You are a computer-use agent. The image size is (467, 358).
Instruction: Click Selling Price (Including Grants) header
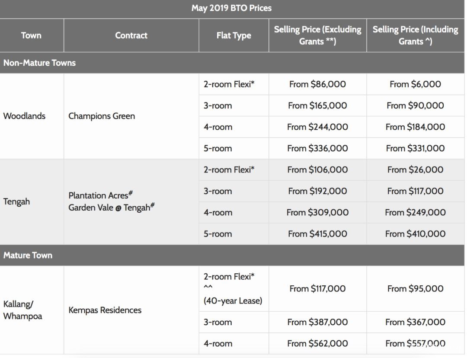tap(415, 35)
